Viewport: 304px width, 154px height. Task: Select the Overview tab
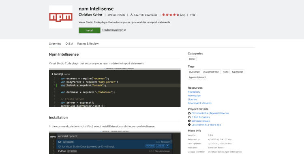click(55, 44)
